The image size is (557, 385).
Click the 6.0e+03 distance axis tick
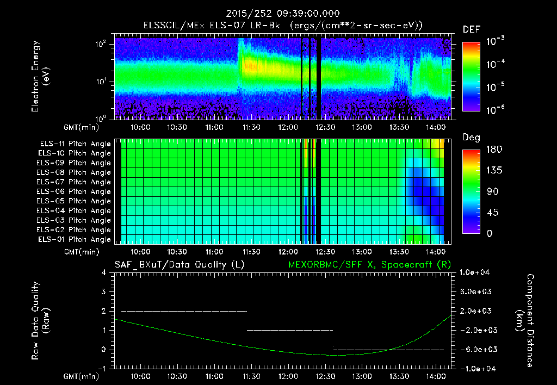point(475,291)
